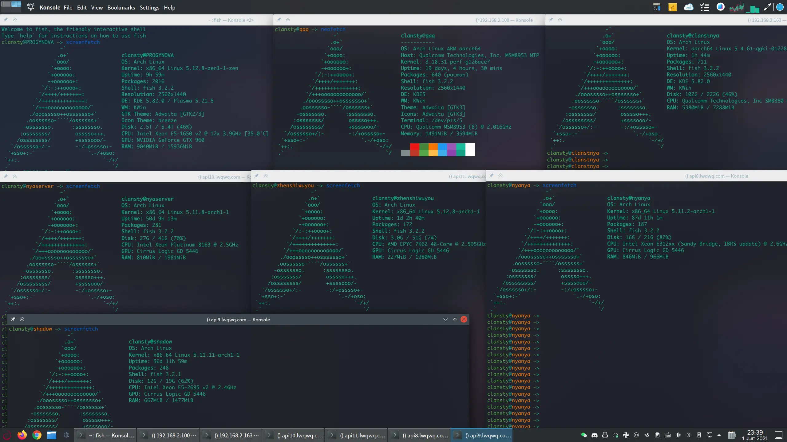The image size is (787, 442).
Task: Pin the 192.168.2.100 Konsole window
Action: tap(279, 19)
